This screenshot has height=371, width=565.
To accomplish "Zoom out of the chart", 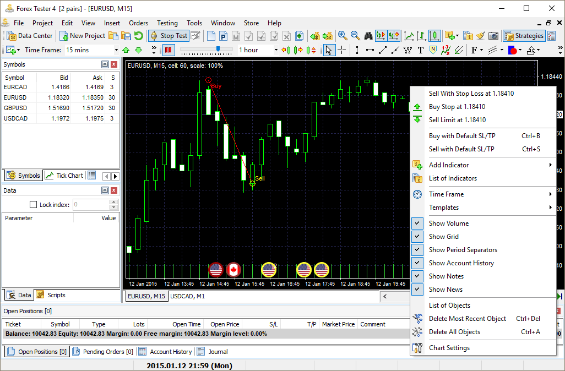I will click(x=355, y=36).
